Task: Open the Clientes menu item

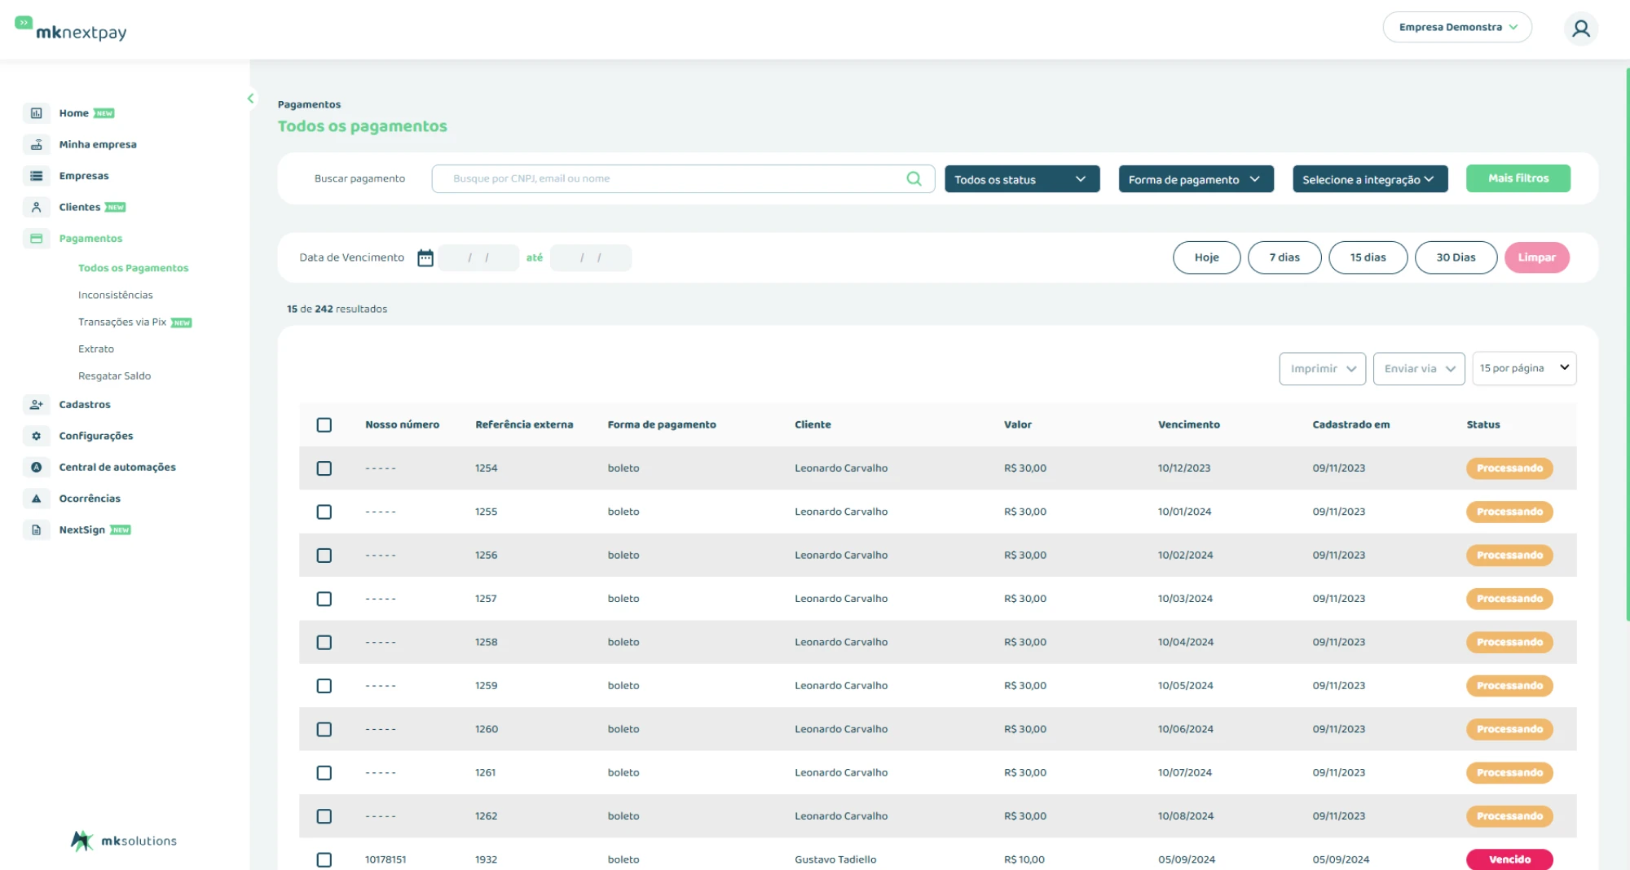Action: [80, 207]
